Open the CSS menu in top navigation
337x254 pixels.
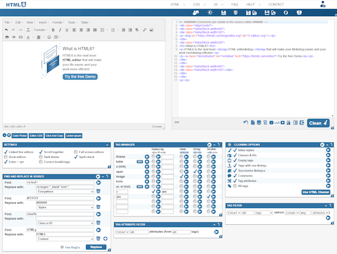point(199,4)
